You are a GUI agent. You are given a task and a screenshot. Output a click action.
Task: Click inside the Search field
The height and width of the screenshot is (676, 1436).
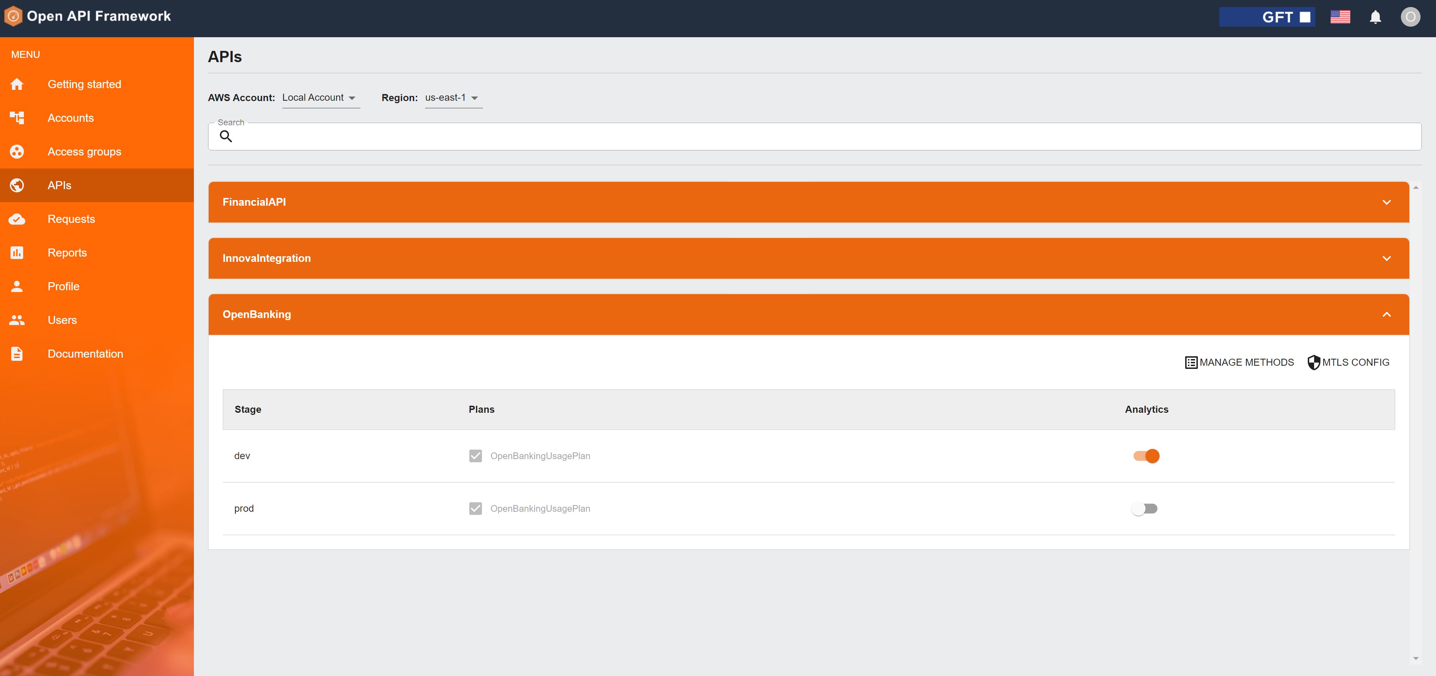point(669,136)
